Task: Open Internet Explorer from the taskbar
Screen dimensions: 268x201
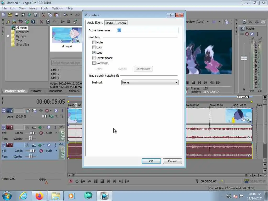Action: pos(23,196)
